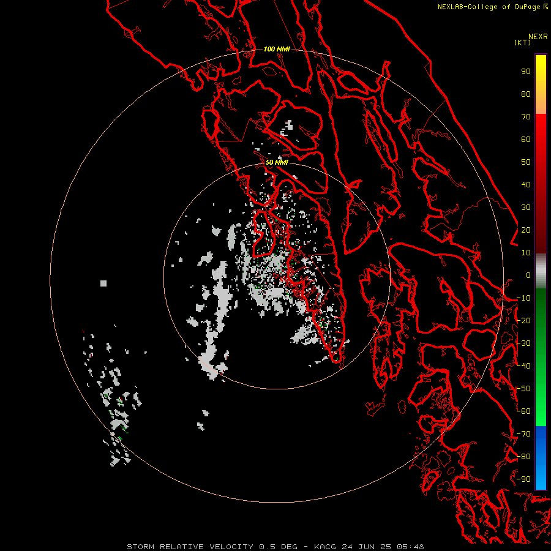Screen dimensions: 551x551
Task: Click the -90 label on the scale
Action: [x=523, y=479]
